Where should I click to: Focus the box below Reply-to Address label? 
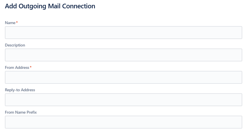pyautogui.click(x=123, y=100)
